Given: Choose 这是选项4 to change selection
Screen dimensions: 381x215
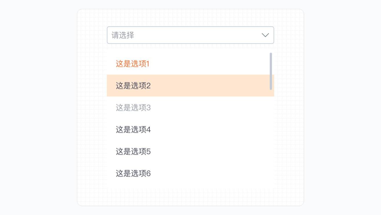Looking at the screenshot, I should coord(133,130).
